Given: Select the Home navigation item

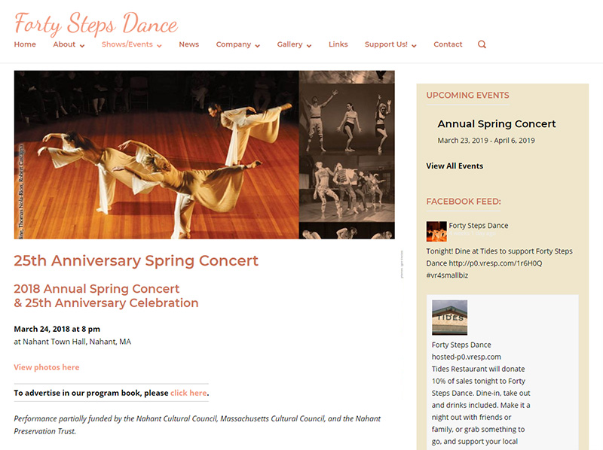Looking at the screenshot, I should point(25,44).
